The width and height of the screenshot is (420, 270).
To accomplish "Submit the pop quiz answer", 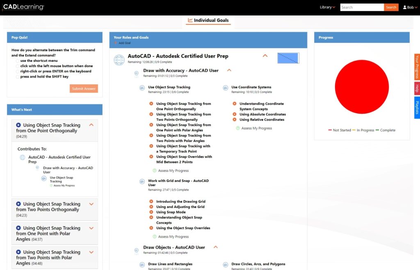I will [84, 89].
